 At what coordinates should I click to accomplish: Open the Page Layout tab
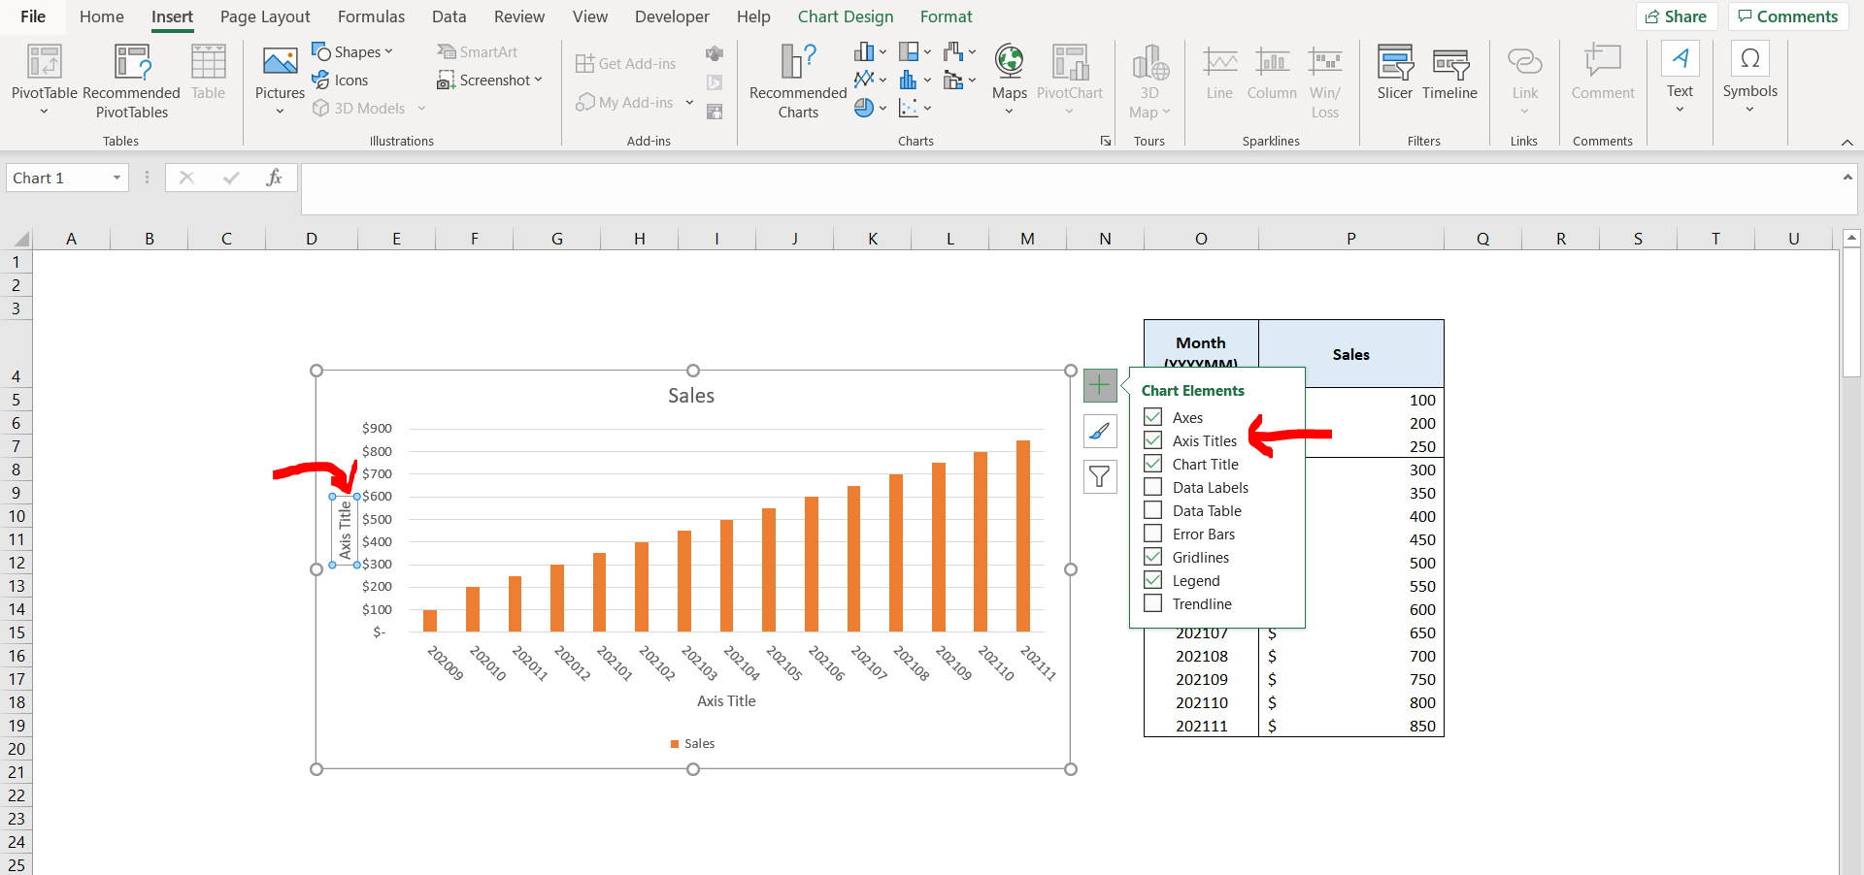[x=265, y=16]
